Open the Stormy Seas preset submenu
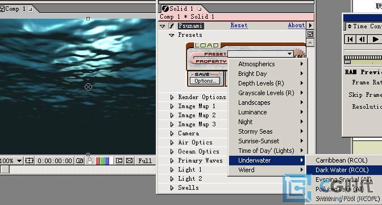The image size is (382, 205). click(267, 131)
